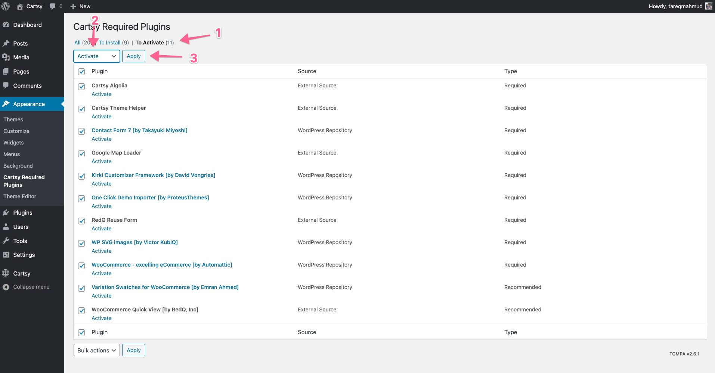Go to Themes under Appearance
The height and width of the screenshot is (373, 715).
click(x=13, y=119)
